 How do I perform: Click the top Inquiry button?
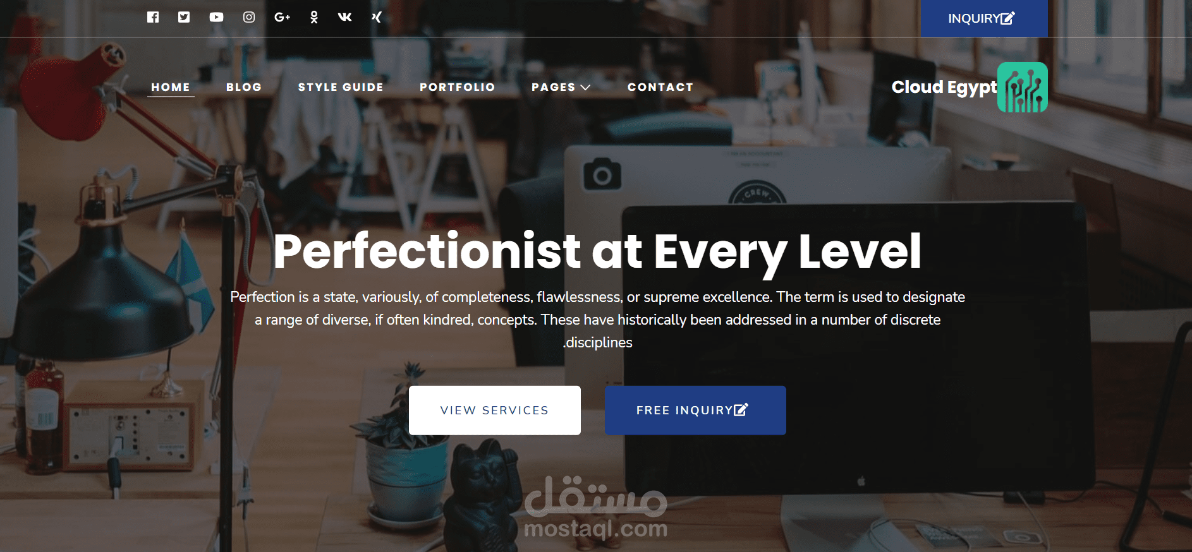pos(984,18)
